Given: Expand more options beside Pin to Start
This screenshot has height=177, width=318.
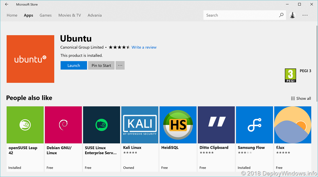Looking at the screenshot, I should pyautogui.click(x=120, y=66).
